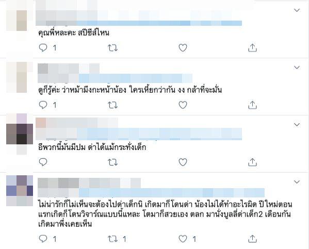The width and height of the screenshot is (309, 249).
Task: Retweet the first tweet about 'สปีชีส์ไหน'
Action: point(113,48)
